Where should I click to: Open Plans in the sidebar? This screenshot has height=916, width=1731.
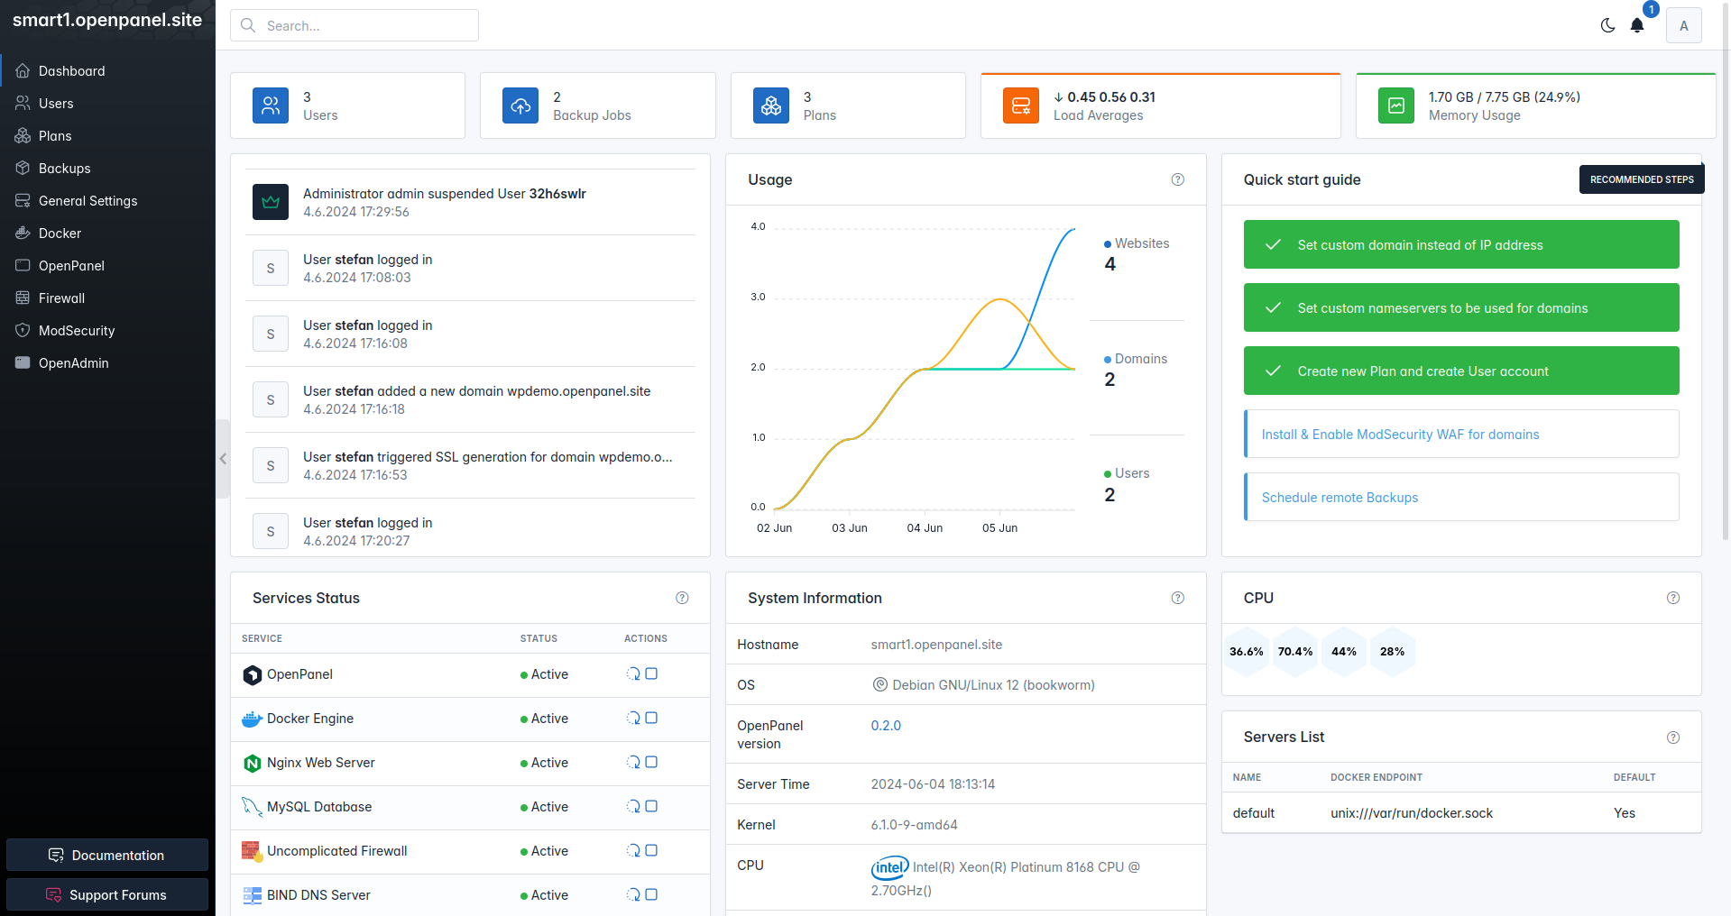(107, 136)
